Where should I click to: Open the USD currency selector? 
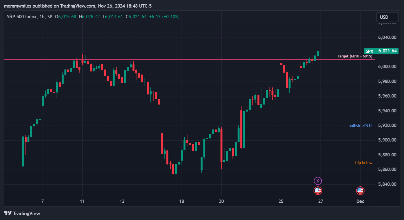coord(387,17)
